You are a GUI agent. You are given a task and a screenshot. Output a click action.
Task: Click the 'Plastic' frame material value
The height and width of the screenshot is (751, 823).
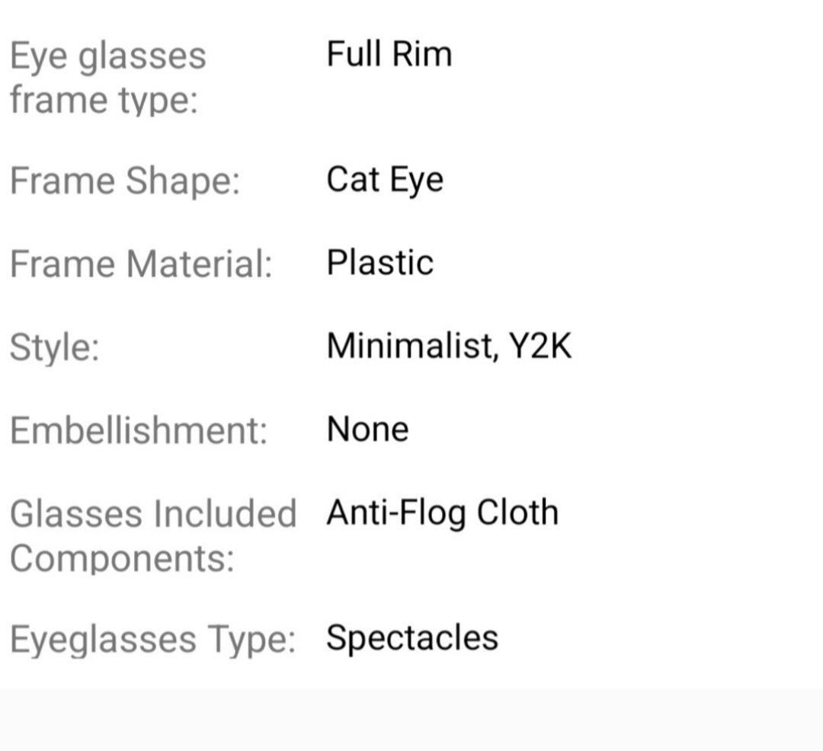[379, 263]
